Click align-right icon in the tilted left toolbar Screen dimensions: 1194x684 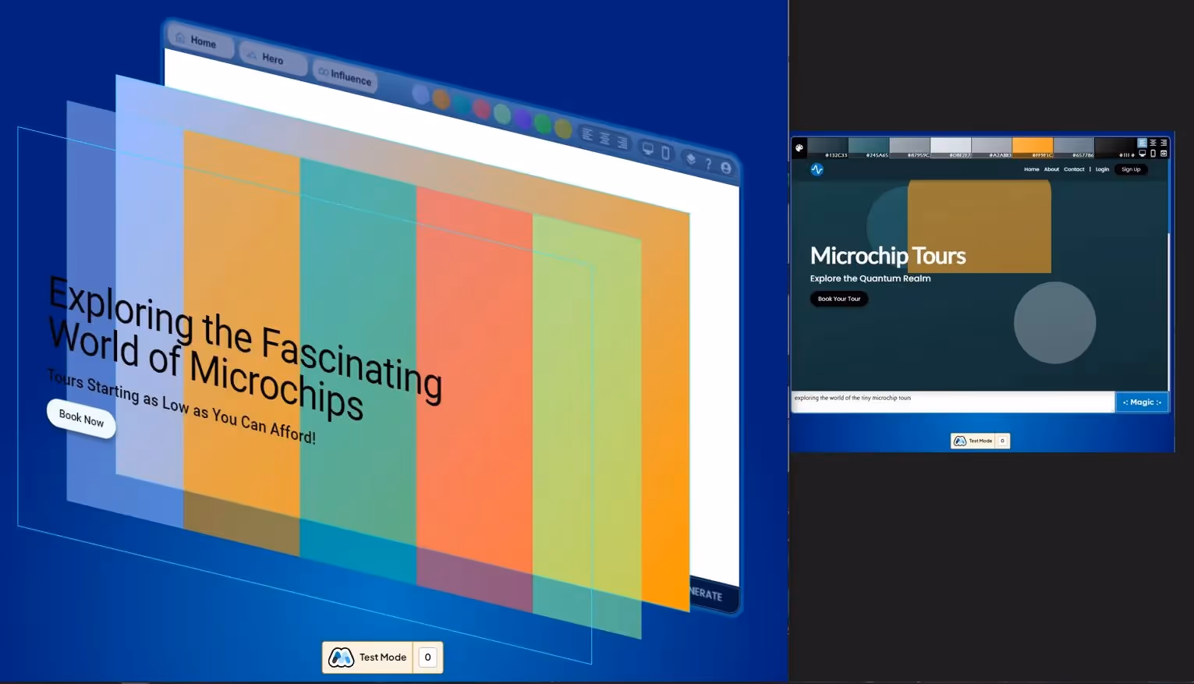(622, 143)
